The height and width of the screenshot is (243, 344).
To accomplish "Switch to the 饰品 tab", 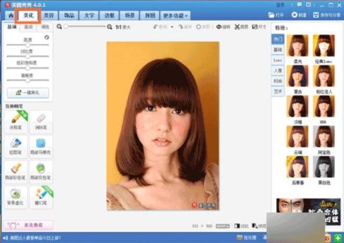I will (69, 15).
